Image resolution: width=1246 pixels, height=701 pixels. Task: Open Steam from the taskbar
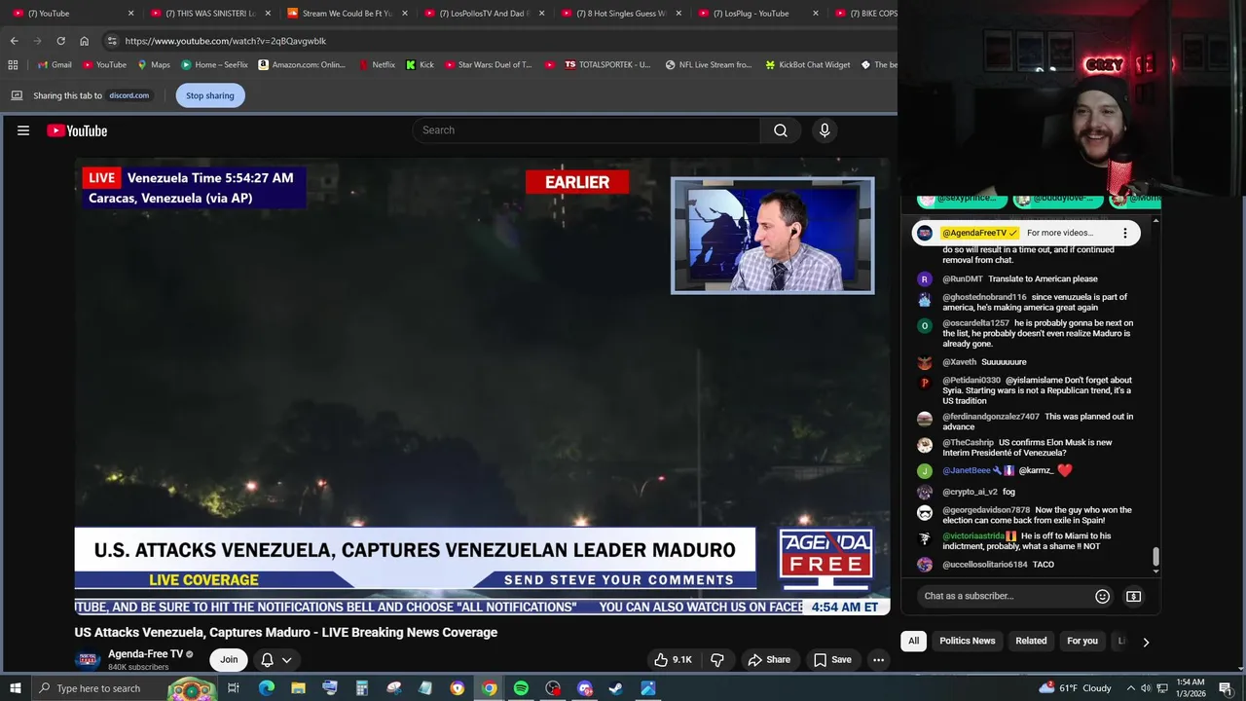[x=616, y=688]
